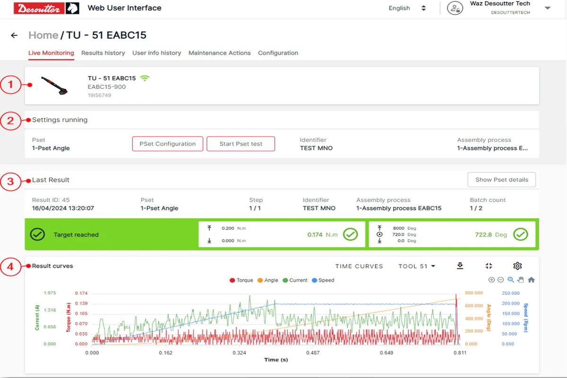Click the TEST MNO identifier in Settings
This screenshot has height=378, width=567.
[x=316, y=148]
